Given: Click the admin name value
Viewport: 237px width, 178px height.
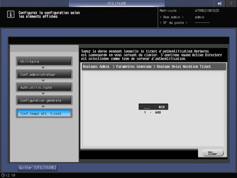Looking at the screenshot, I should (x=199, y=17).
